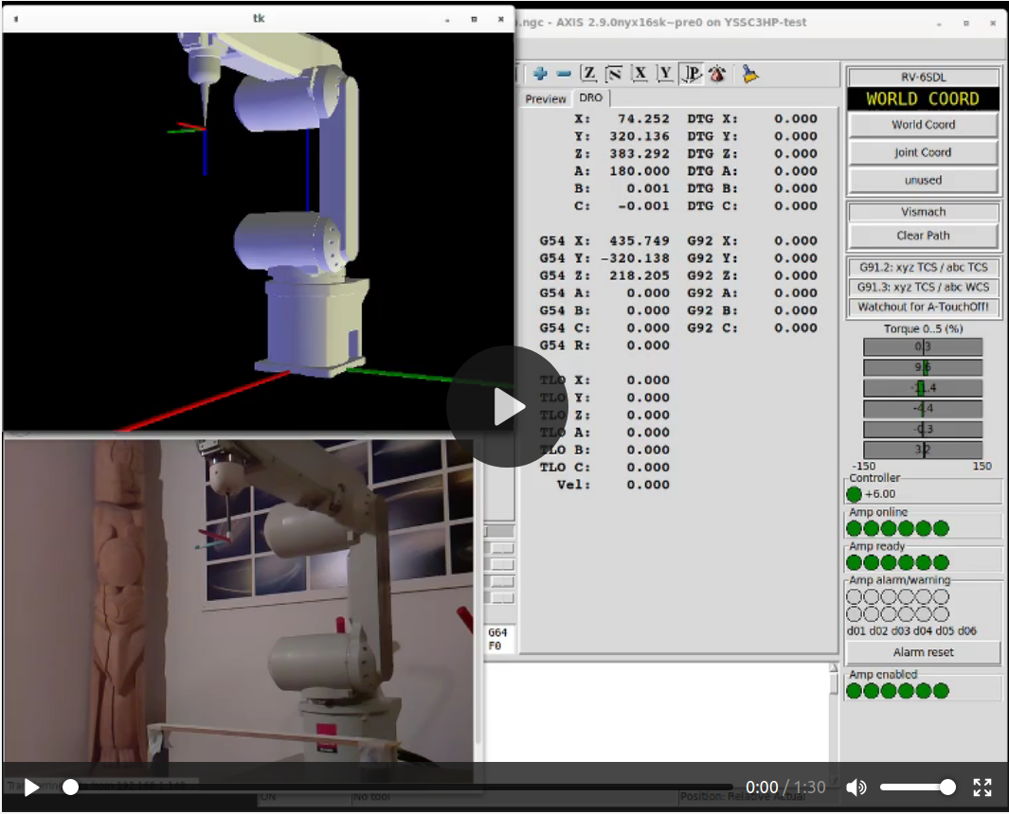1009x814 pixels.
Task: Click the video seek bar handle
Action: click(x=71, y=787)
